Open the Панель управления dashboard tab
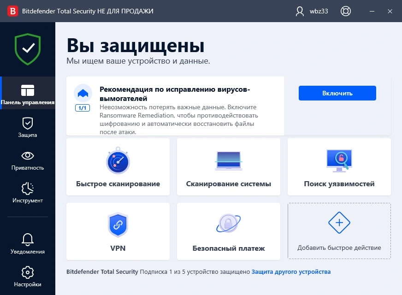This screenshot has height=295, width=402. tap(28, 93)
